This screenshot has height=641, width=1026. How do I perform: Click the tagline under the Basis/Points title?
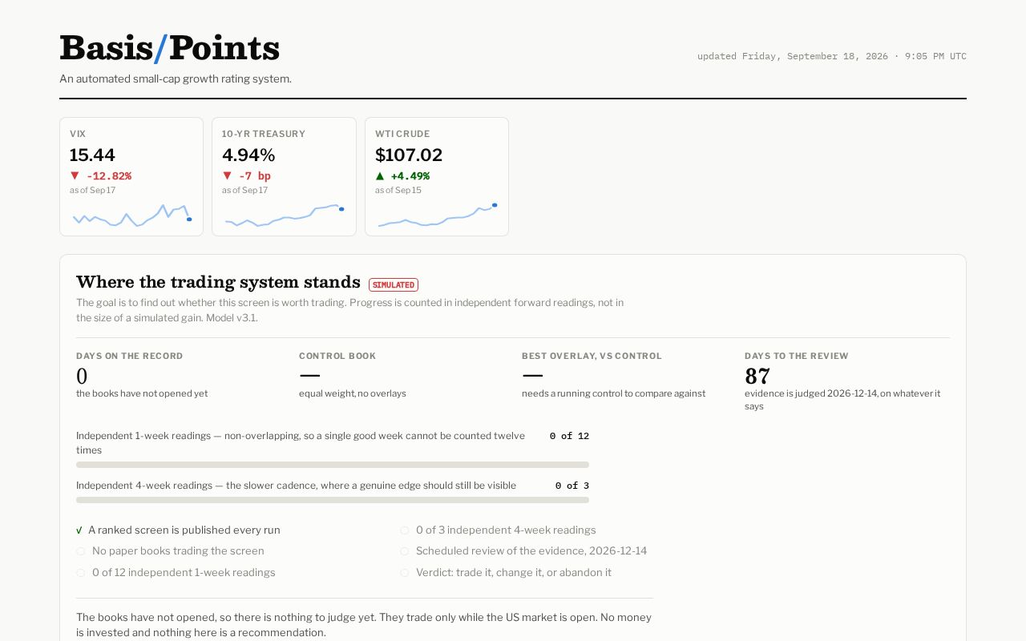(176, 79)
